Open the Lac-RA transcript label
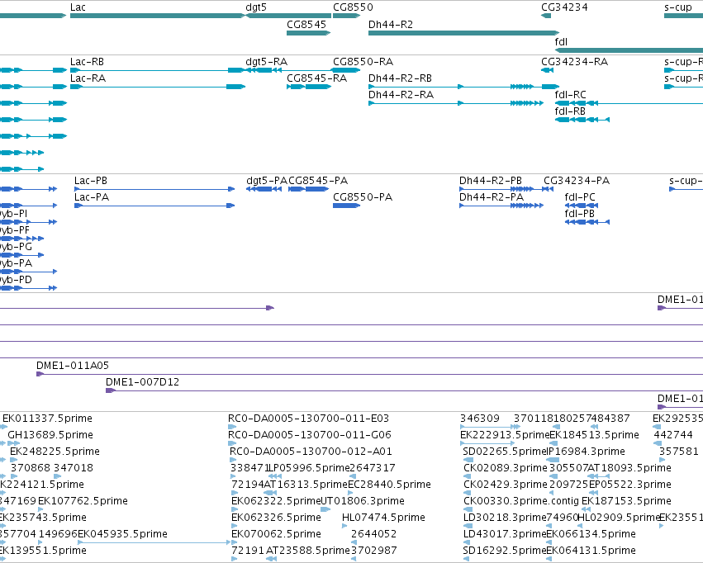 pyautogui.click(x=88, y=78)
